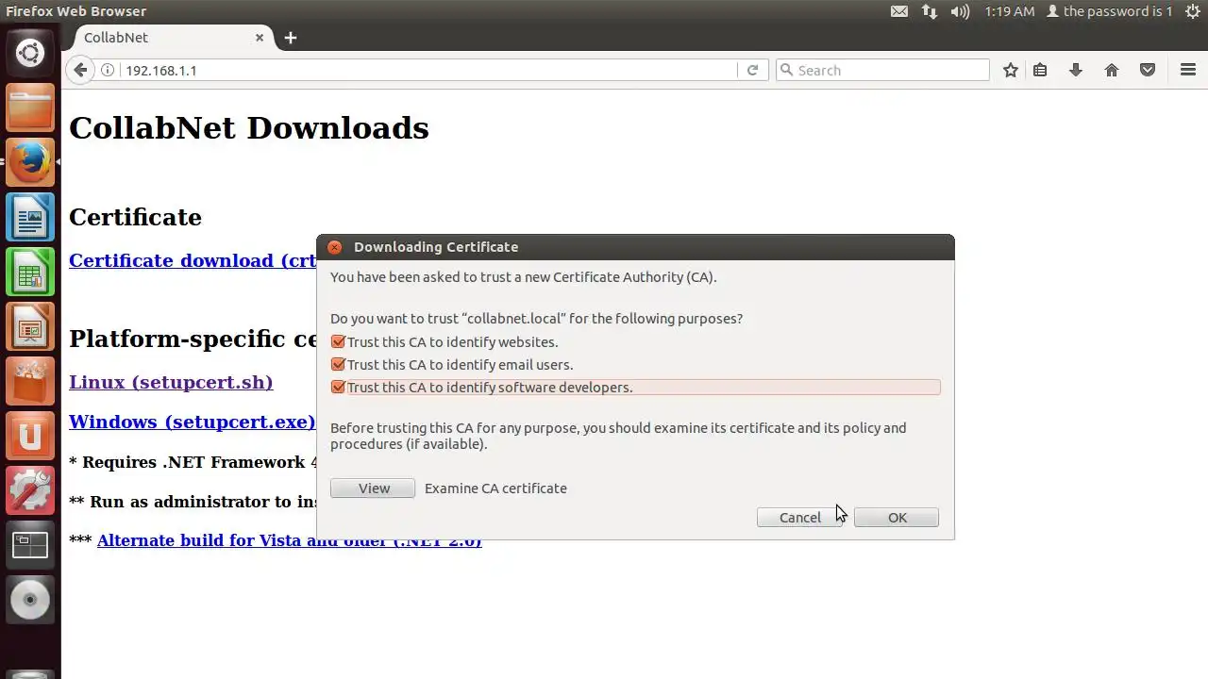Screen dimensions: 1208x679
Task: Open System Settings from the dock
Action: pyautogui.click(x=30, y=490)
